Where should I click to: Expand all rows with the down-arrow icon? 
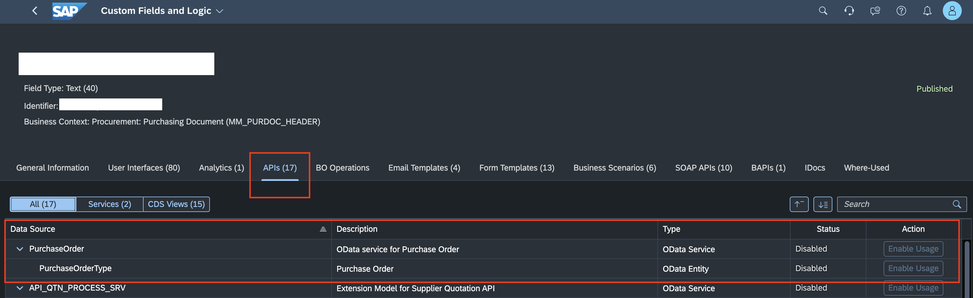[x=823, y=204]
